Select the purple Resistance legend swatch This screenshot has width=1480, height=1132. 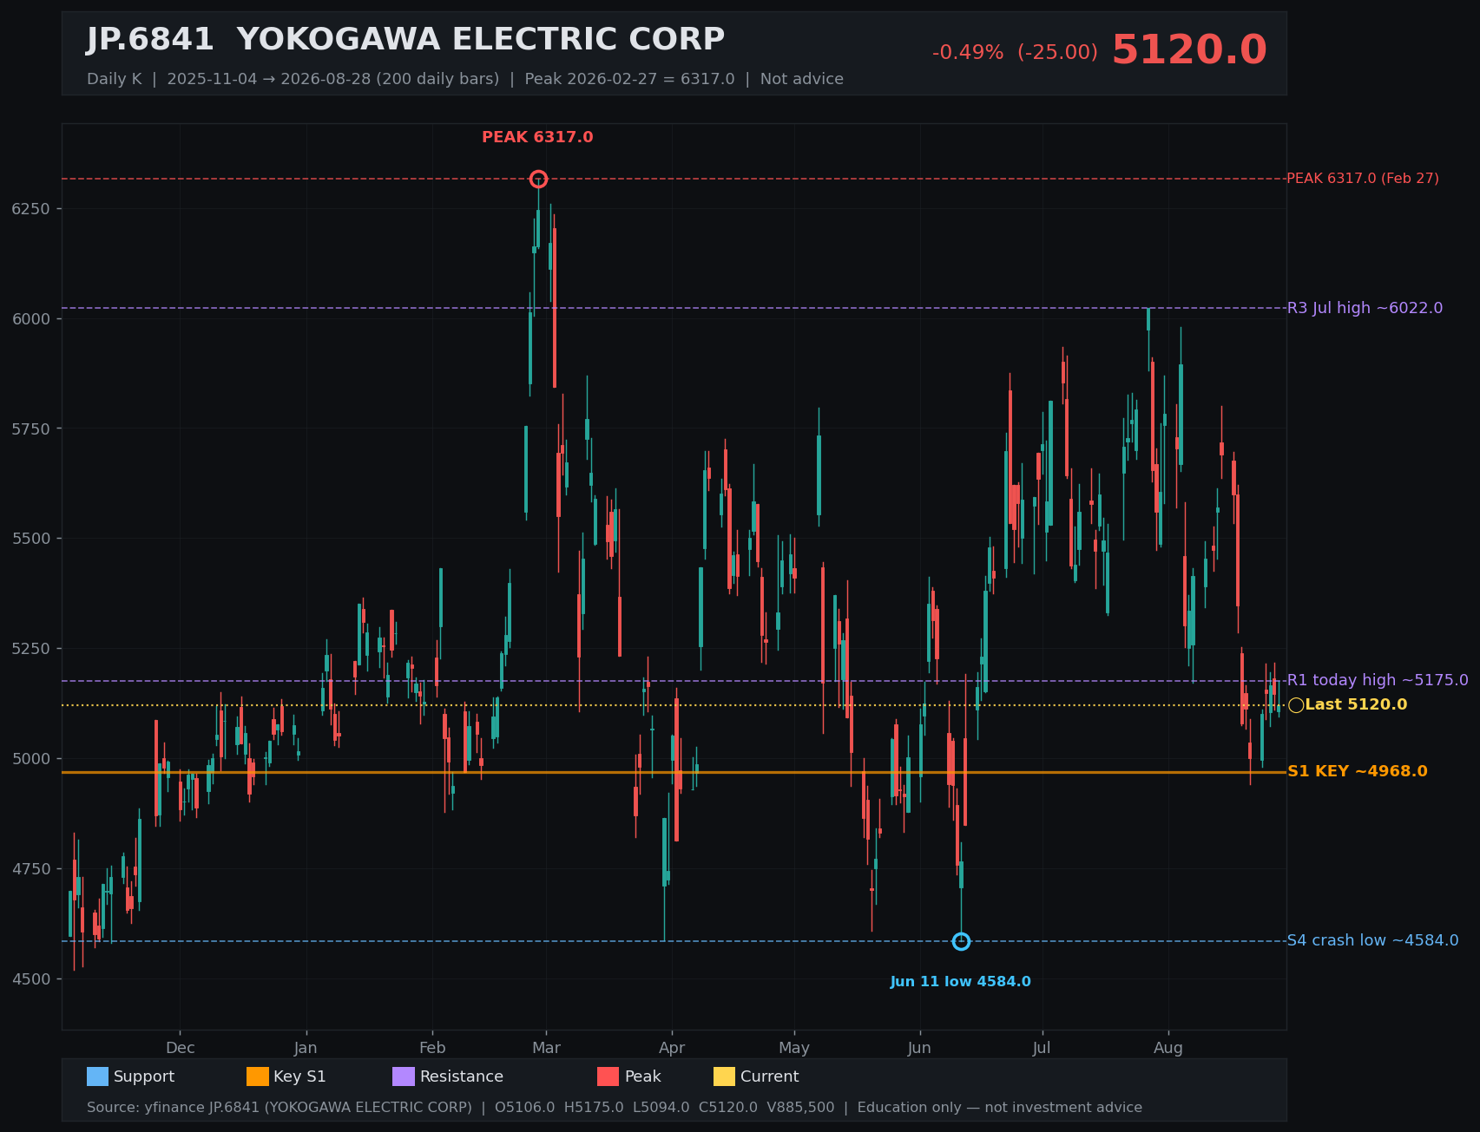(404, 1076)
